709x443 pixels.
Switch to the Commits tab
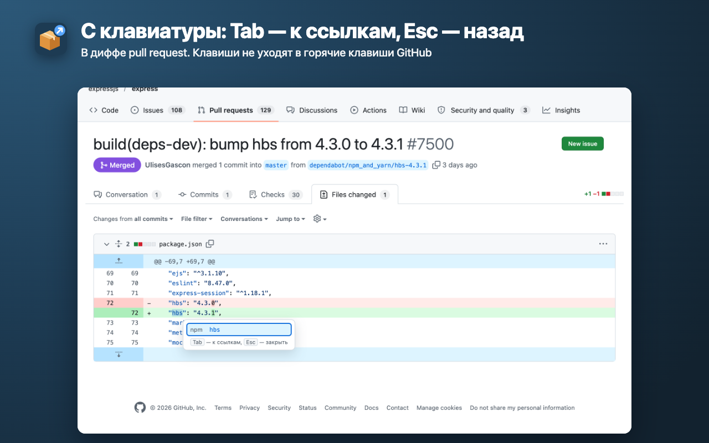click(x=205, y=194)
